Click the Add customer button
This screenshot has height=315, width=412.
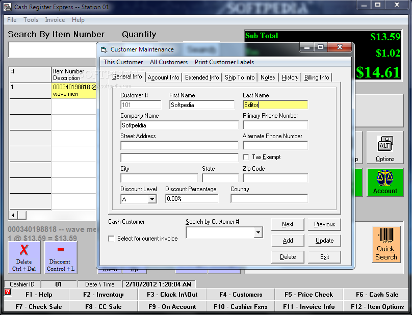[x=288, y=241]
